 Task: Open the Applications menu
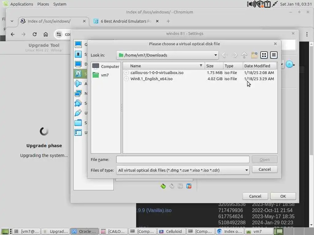pyautogui.click(x=22, y=4)
